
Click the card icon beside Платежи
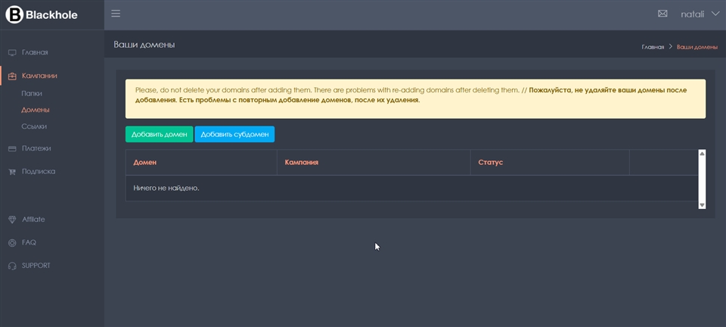[12, 148]
